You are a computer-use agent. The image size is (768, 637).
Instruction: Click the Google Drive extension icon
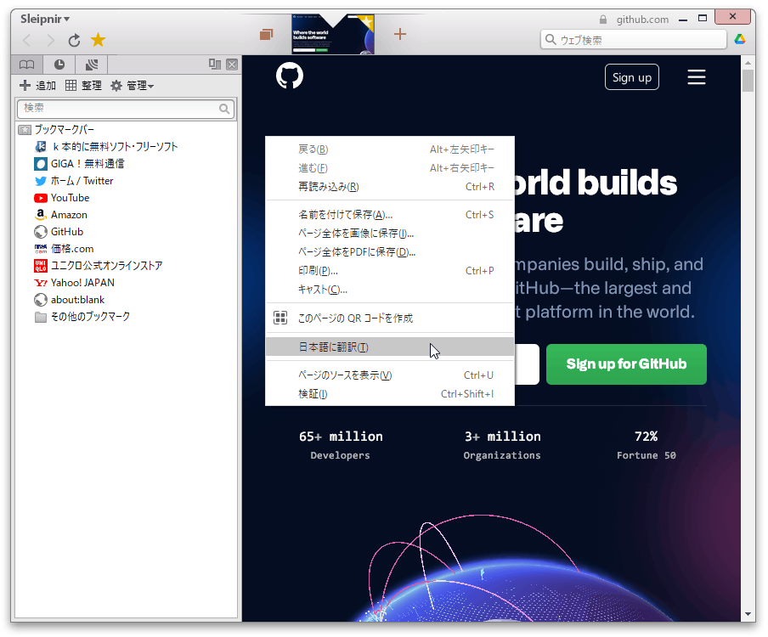[740, 39]
